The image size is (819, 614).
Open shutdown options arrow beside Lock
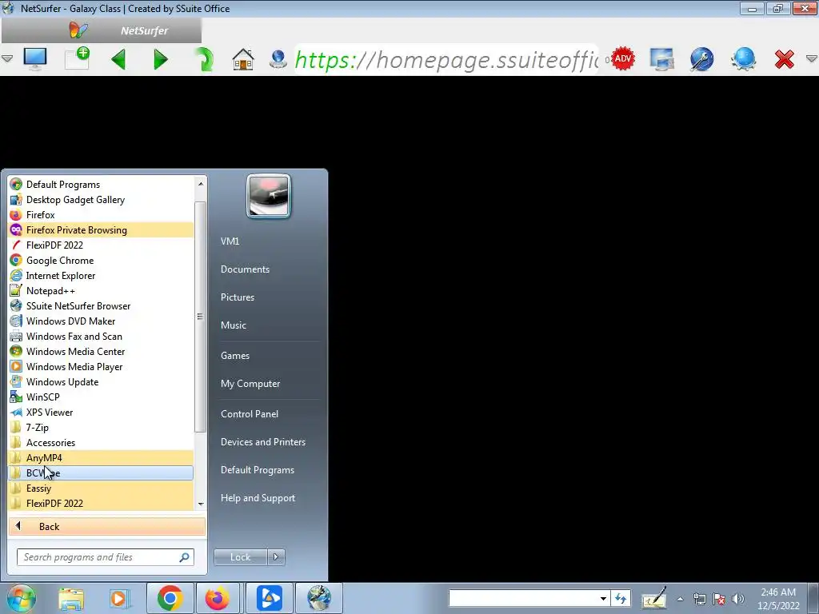point(276,557)
